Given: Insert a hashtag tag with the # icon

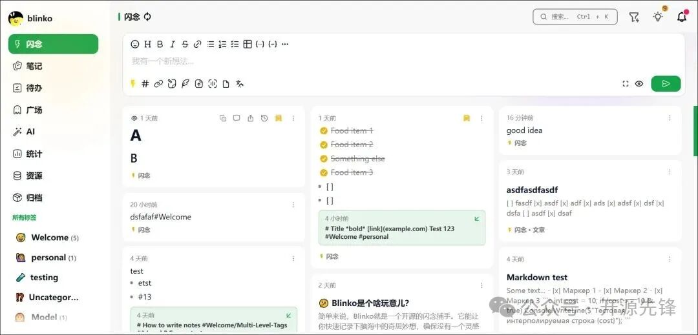Looking at the screenshot, I should tap(145, 83).
